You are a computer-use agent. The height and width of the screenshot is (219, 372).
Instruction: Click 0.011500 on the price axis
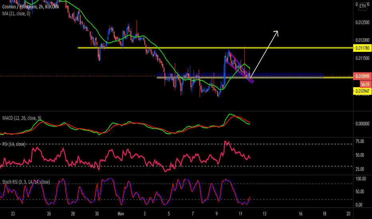[x=362, y=58]
